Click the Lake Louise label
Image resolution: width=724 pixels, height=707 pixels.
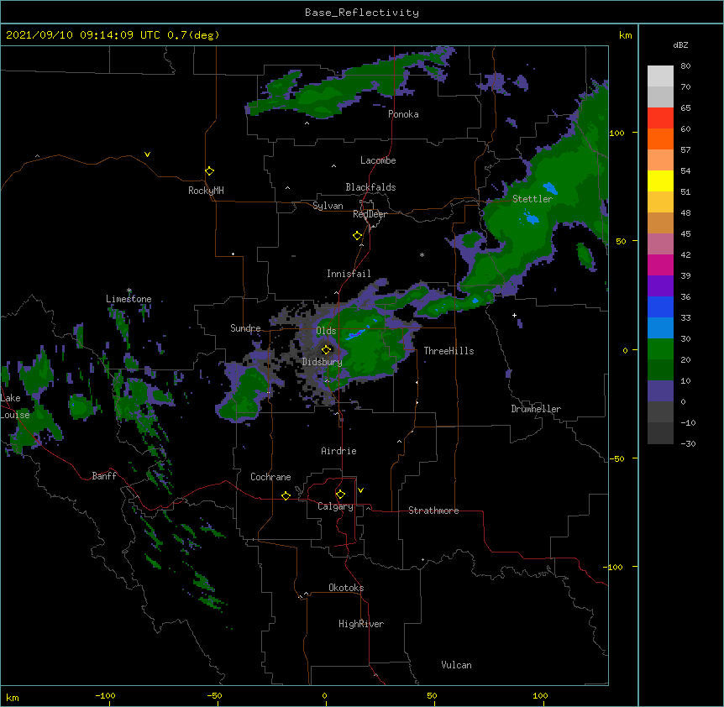(x=15, y=406)
